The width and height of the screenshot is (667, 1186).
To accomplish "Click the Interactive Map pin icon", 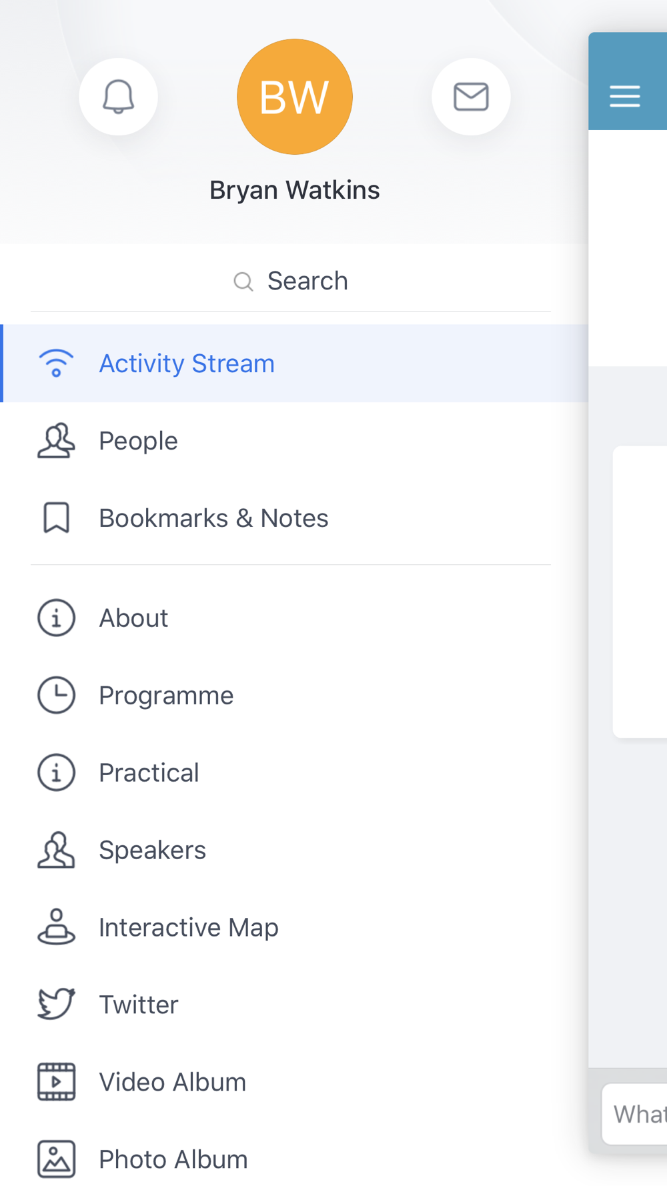I will click(x=56, y=927).
